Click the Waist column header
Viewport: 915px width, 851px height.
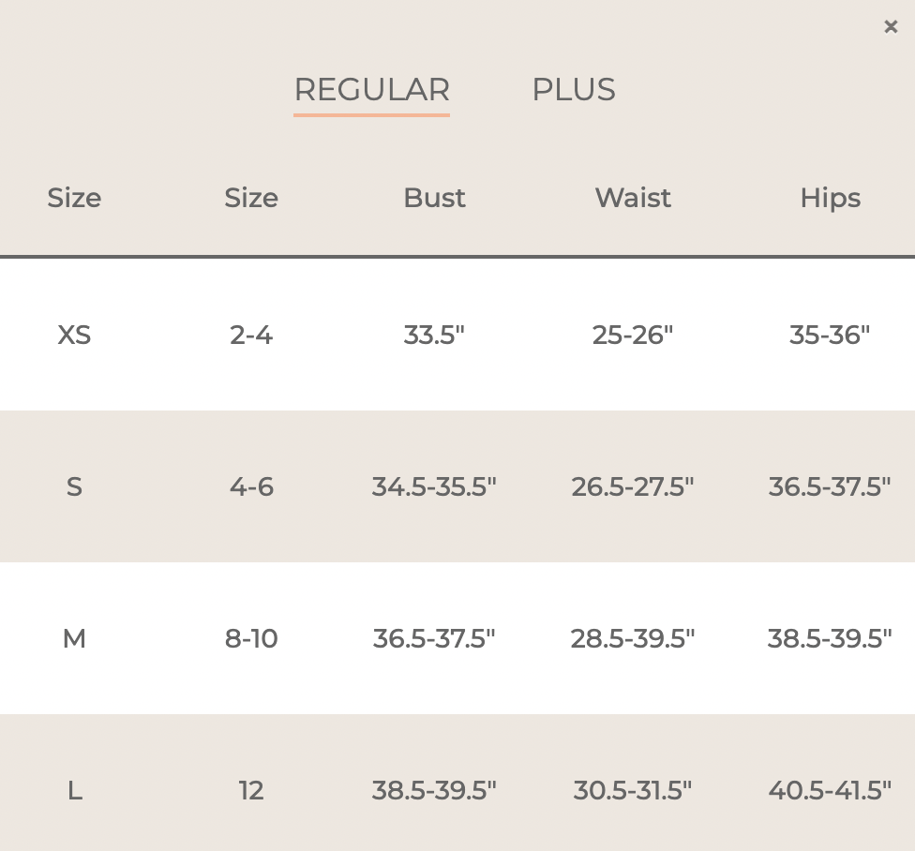pos(633,198)
